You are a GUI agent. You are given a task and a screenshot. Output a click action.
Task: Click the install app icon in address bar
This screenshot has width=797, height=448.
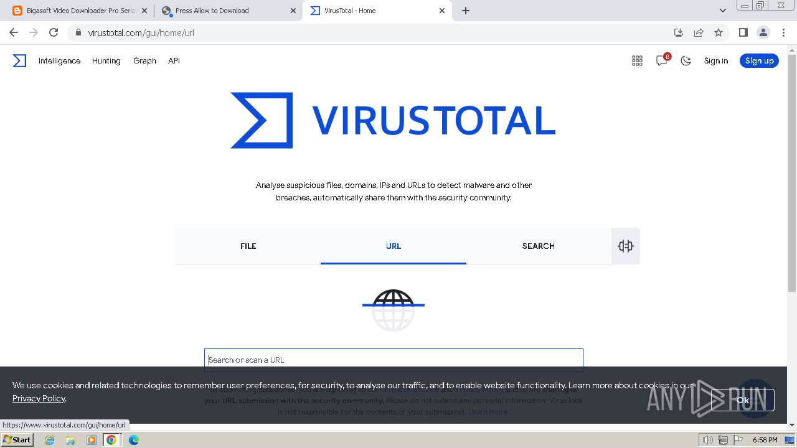pyautogui.click(x=679, y=32)
